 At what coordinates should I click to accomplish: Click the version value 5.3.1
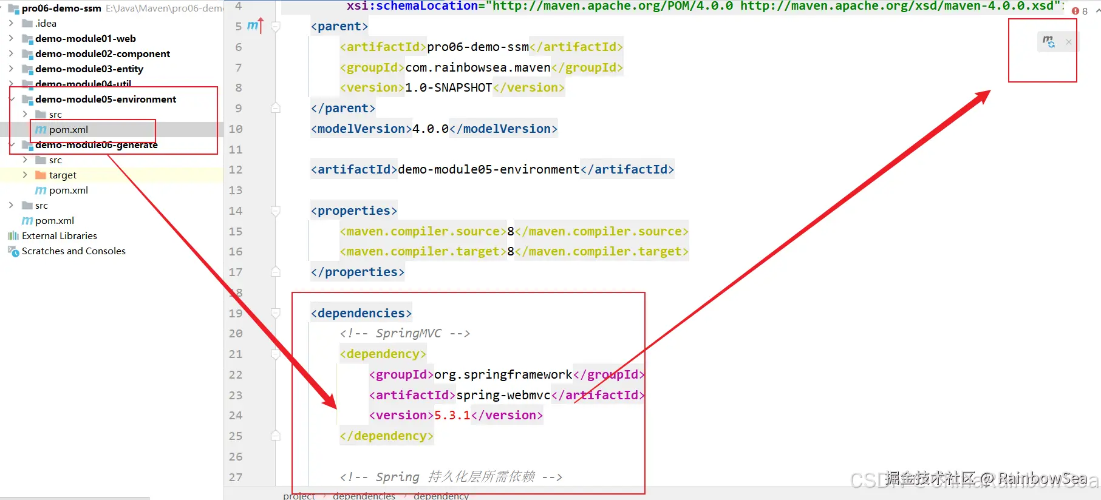pos(452,415)
